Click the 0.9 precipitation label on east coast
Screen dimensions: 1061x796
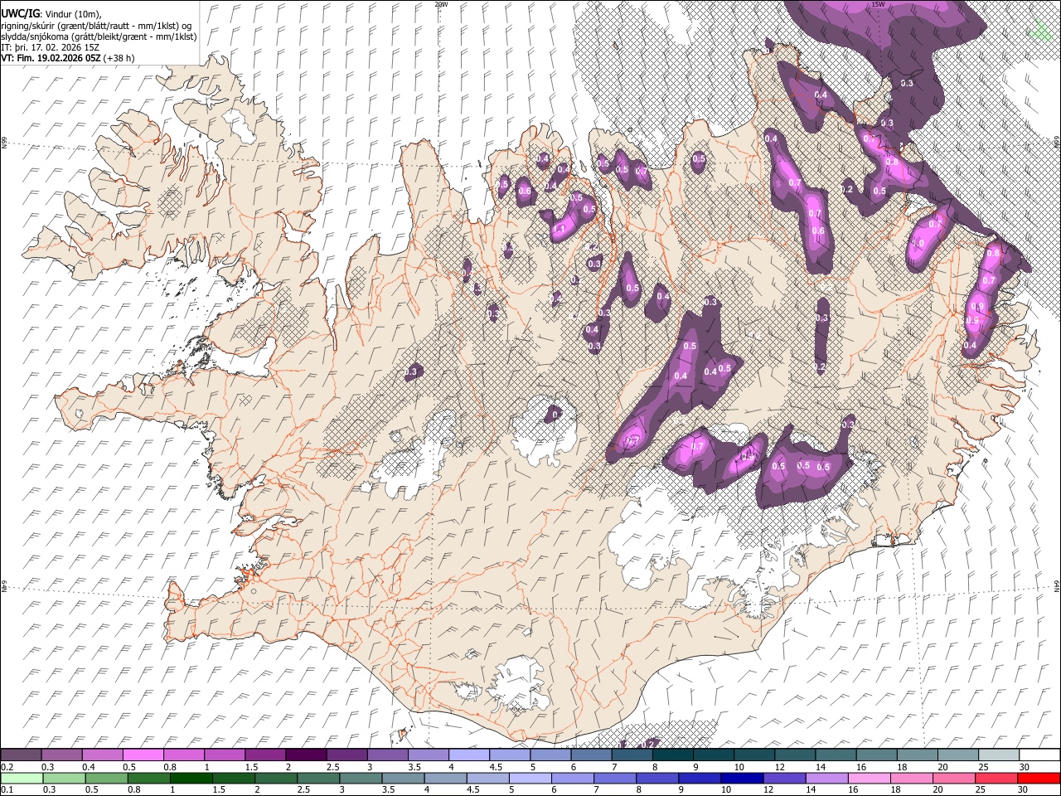tap(976, 306)
